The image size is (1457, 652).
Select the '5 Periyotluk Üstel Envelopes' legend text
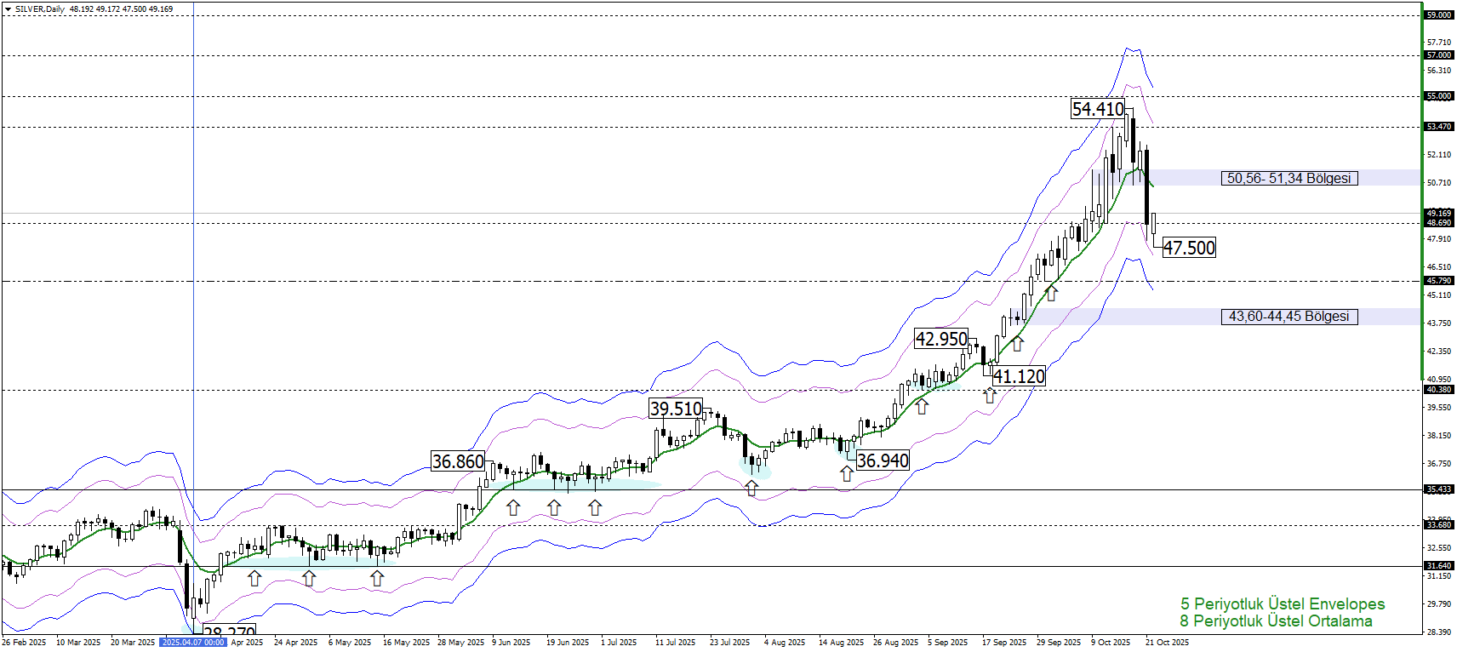point(1283,604)
